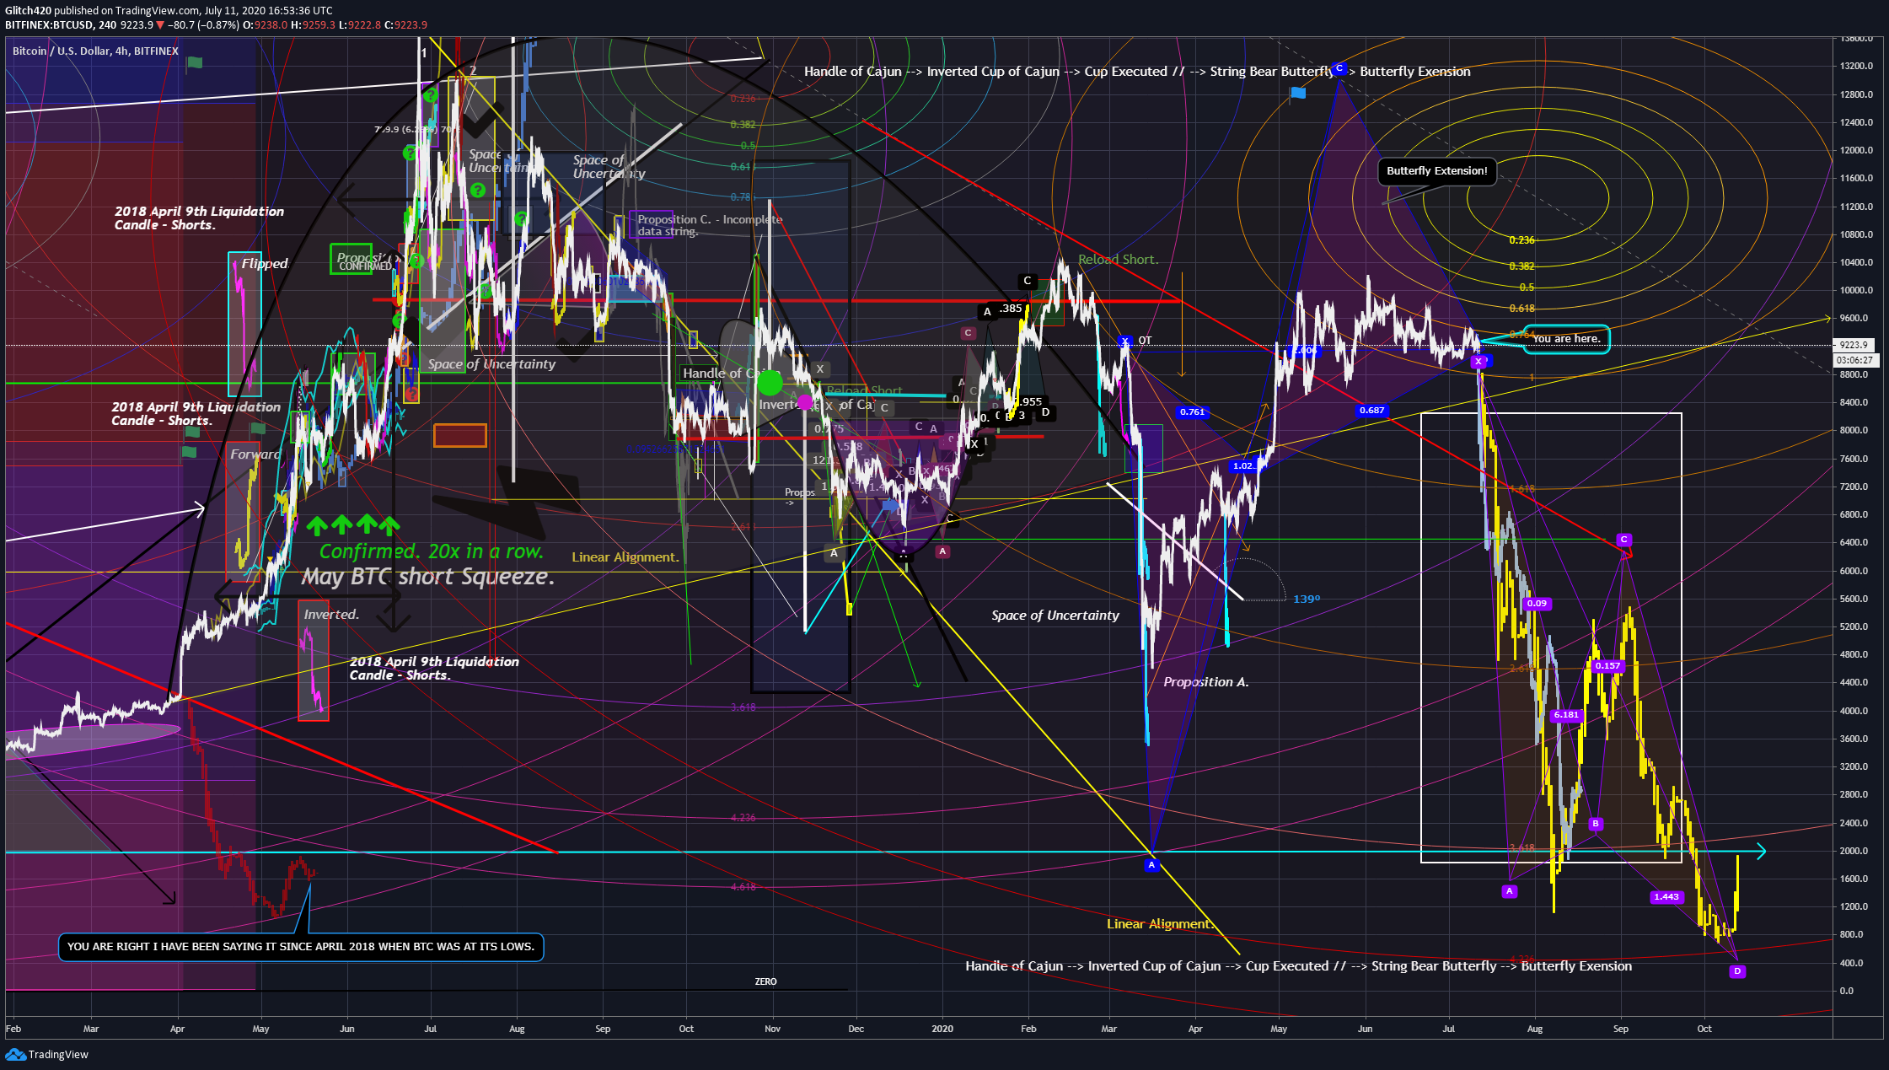1889x1070 pixels.
Task: Click the black '.955' ratio label
Action: [1031, 402]
